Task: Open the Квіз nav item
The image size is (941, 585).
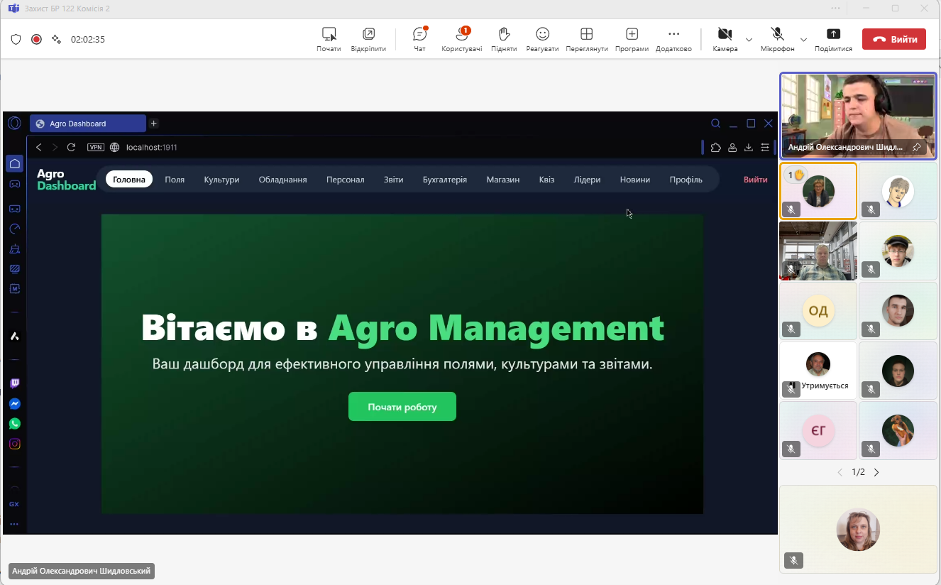Action: point(546,180)
